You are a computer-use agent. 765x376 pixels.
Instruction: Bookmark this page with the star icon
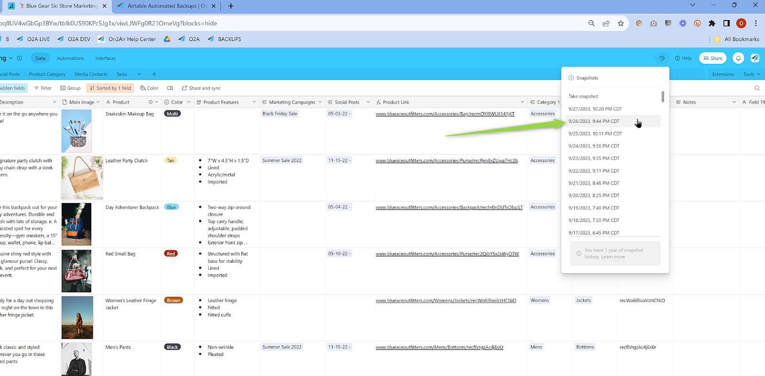(621, 23)
